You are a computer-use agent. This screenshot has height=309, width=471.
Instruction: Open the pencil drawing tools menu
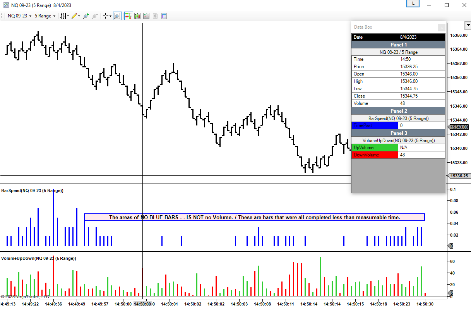pos(76,16)
